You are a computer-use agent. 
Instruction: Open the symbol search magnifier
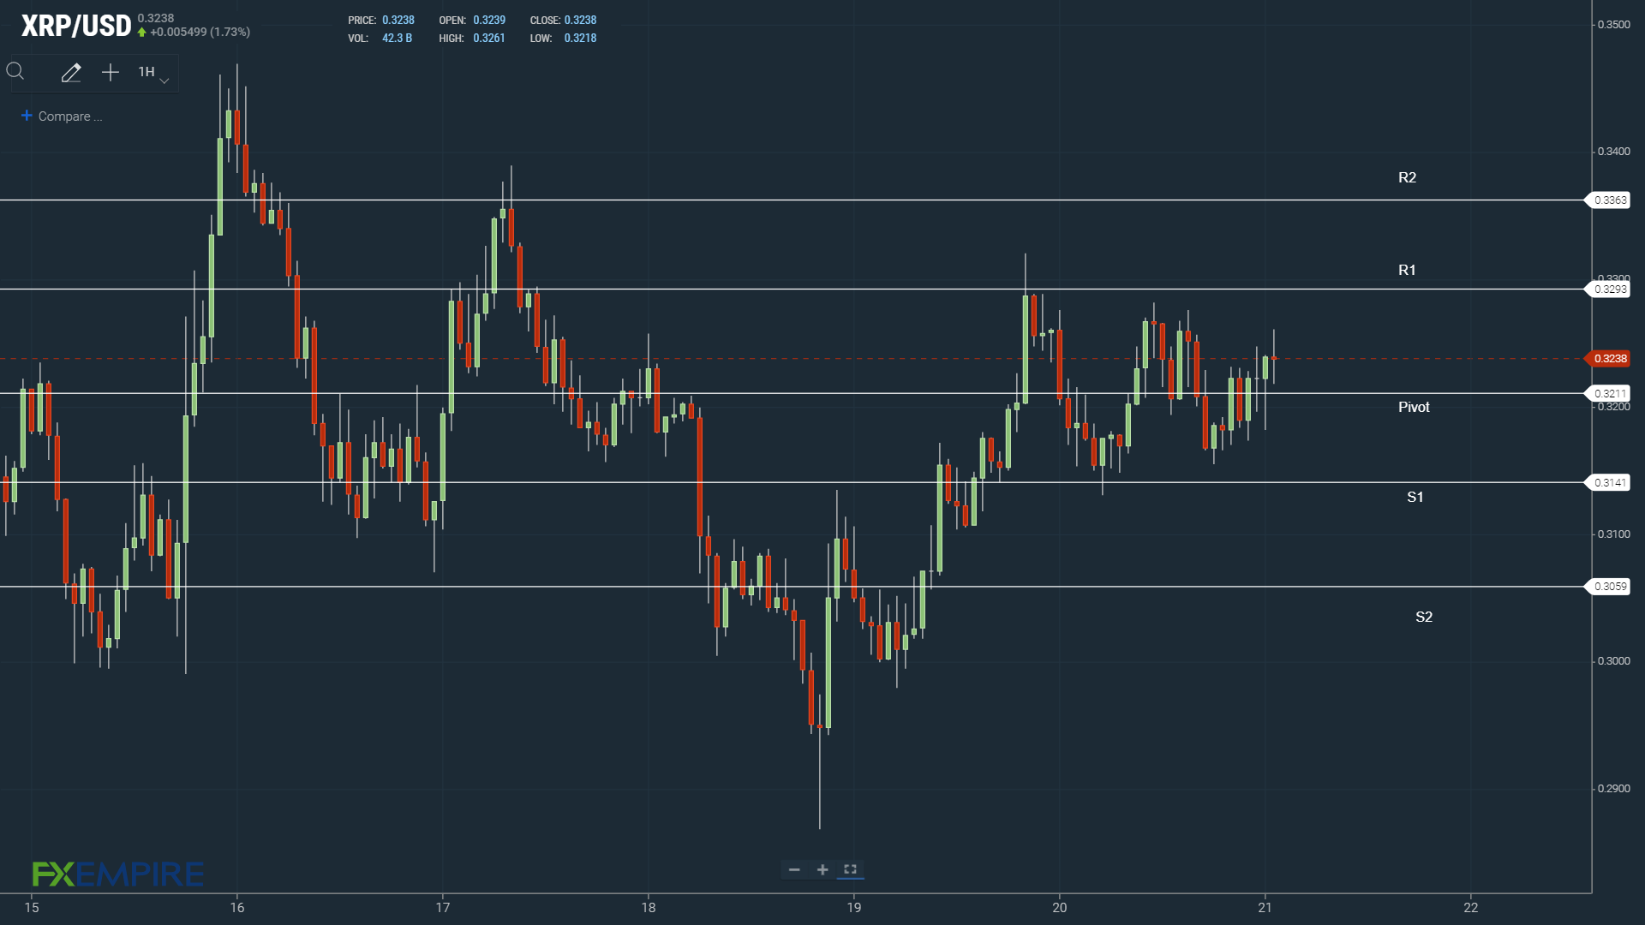pyautogui.click(x=15, y=72)
